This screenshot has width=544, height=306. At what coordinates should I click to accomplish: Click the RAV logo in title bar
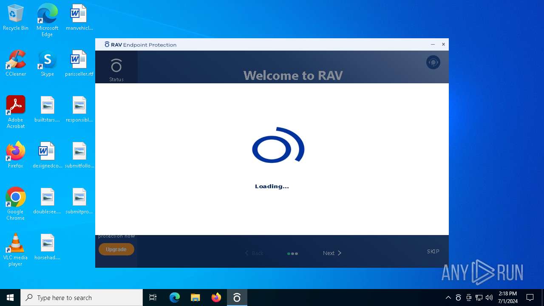coord(107,44)
